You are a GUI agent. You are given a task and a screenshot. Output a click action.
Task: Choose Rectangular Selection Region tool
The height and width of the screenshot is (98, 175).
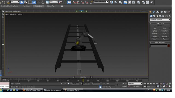tap(30, 2)
